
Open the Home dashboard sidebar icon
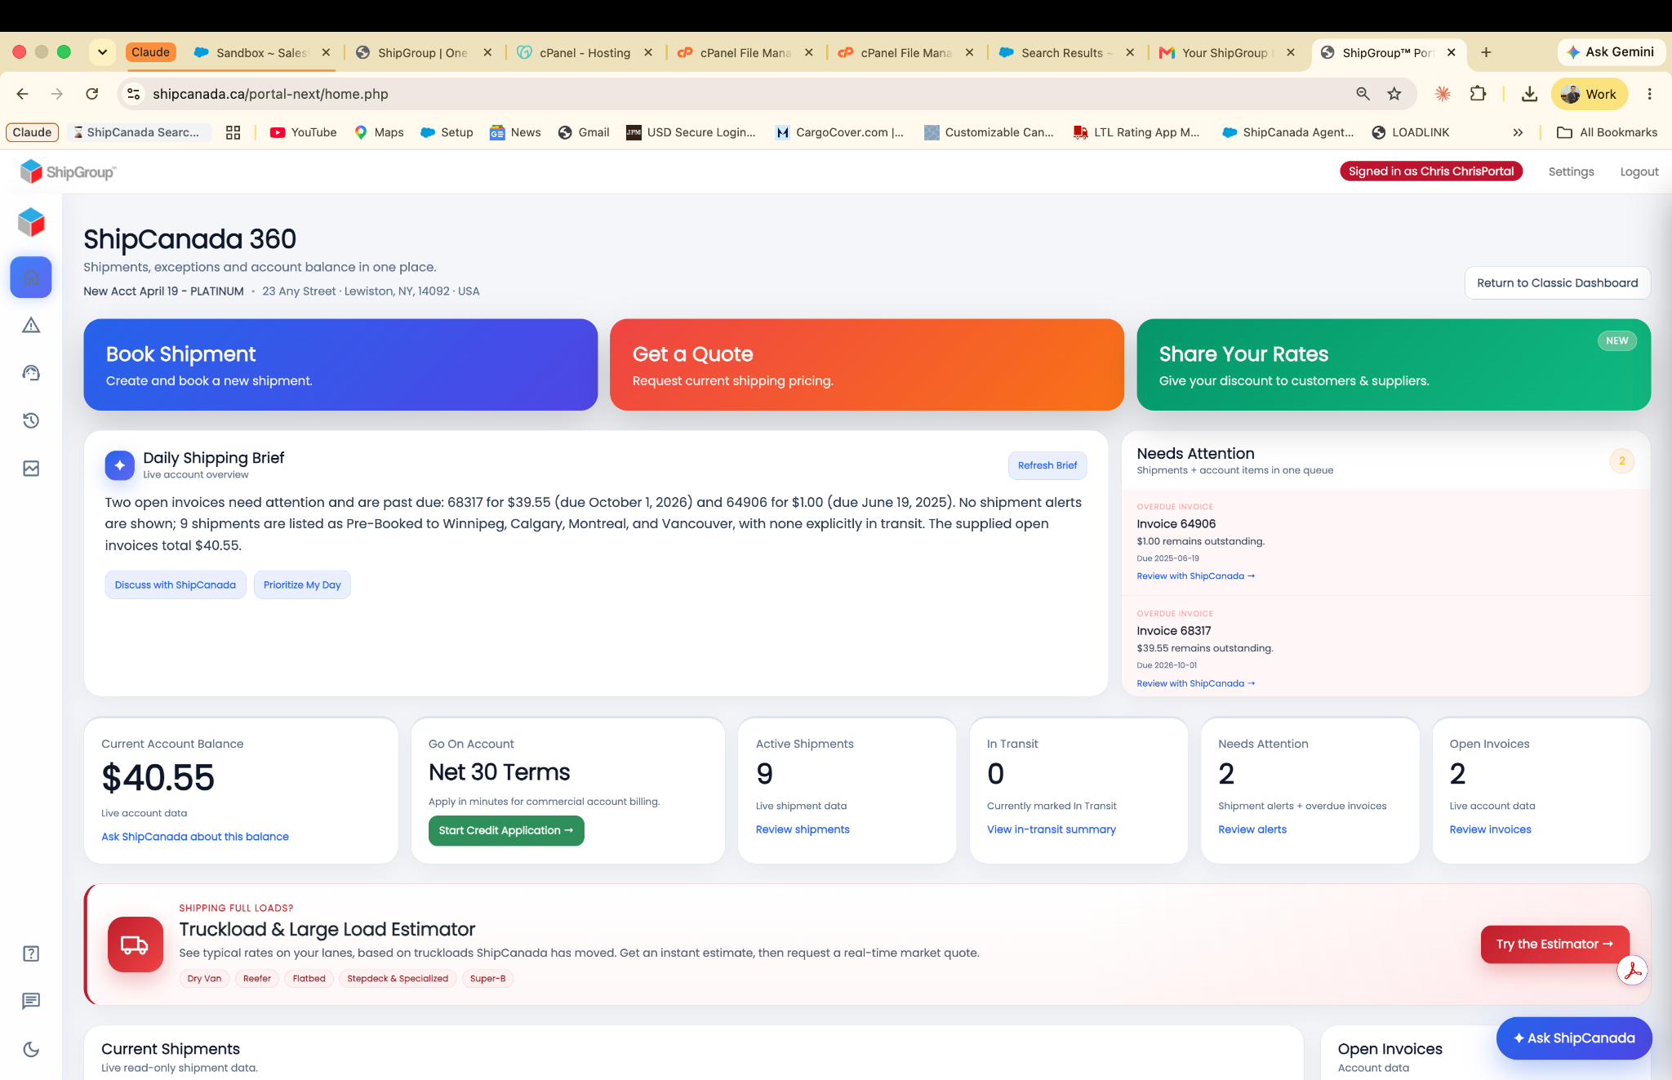click(x=31, y=278)
